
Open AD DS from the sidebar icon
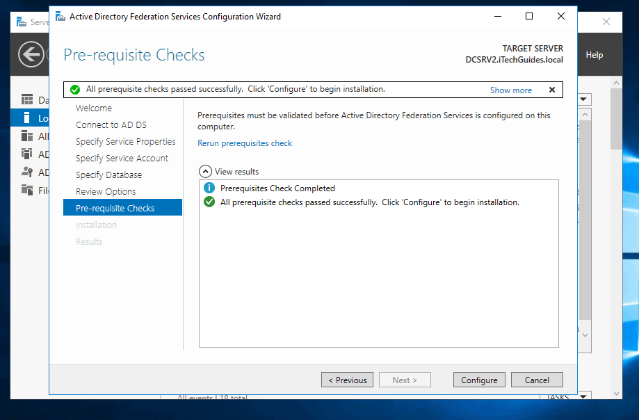26,154
